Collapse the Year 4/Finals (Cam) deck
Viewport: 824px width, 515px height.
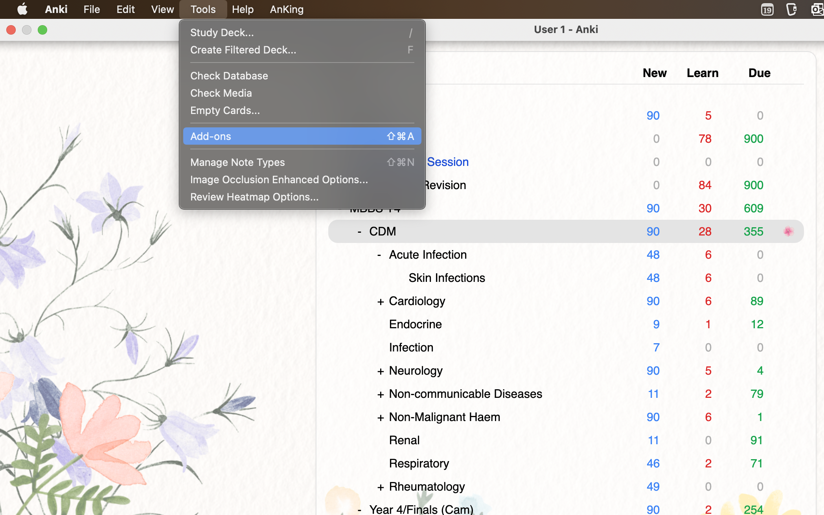pyautogui.click(x=359, y=510)
